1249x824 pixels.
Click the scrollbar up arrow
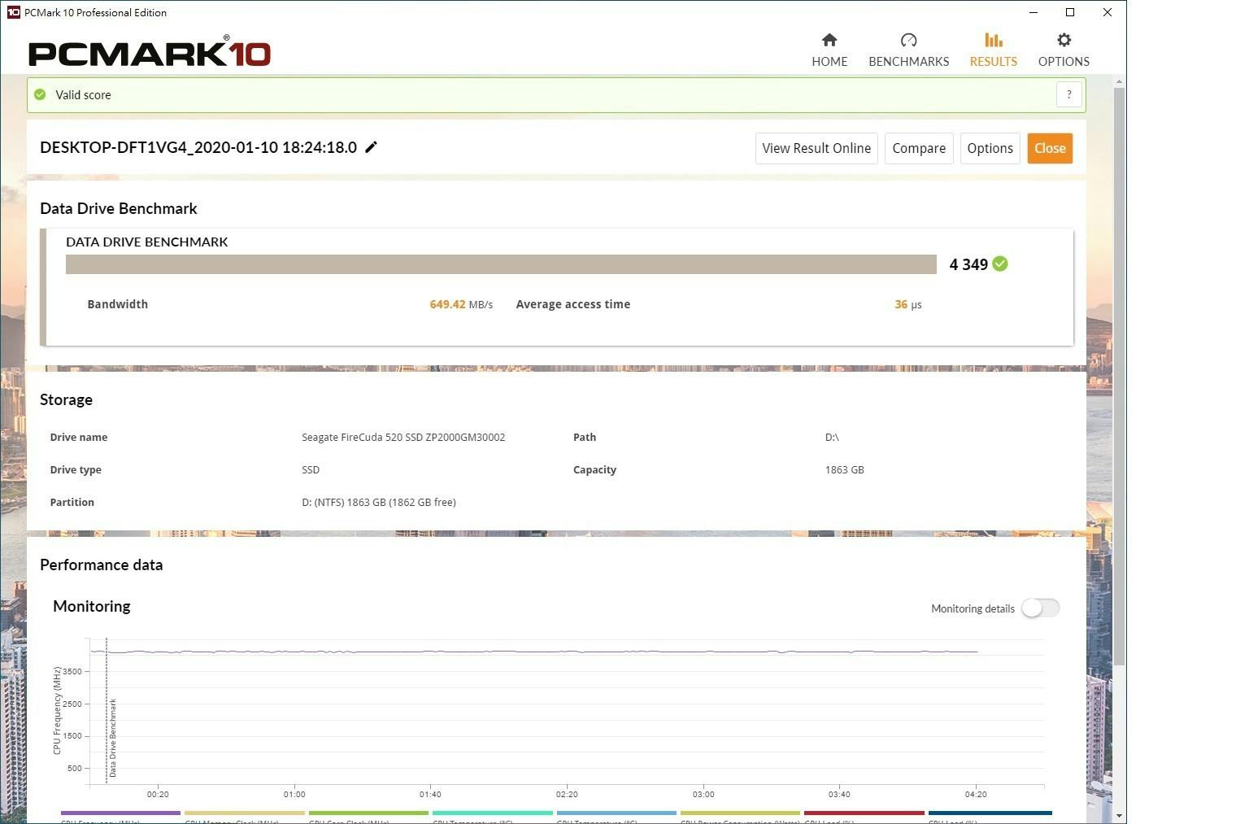1120,81
